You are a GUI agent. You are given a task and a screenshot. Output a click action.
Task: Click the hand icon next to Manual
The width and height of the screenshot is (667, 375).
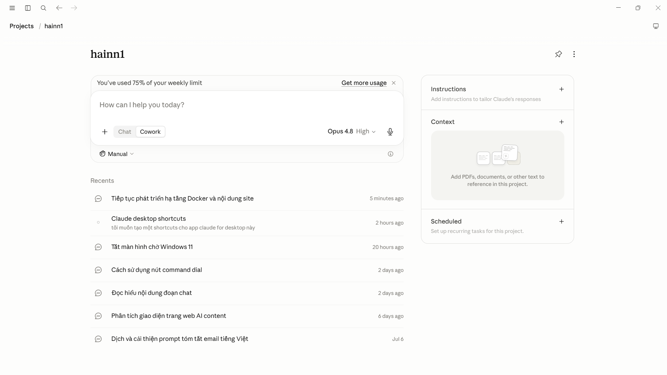102,154
